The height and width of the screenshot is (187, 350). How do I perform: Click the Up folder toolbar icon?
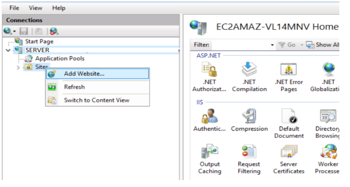pyautogui.click(x=39, y=31)
